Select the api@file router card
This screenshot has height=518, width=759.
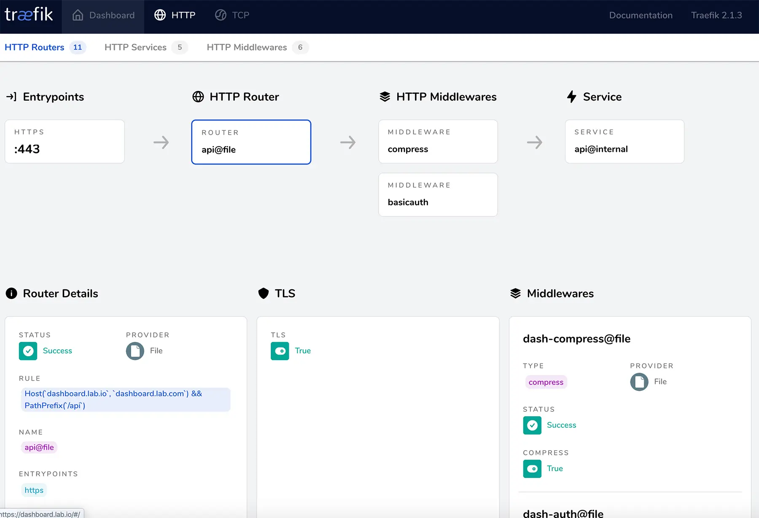pyautogui.click(x=251, y=142)
